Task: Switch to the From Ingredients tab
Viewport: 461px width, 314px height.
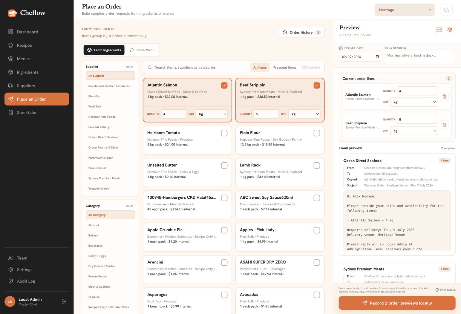Action: [x=104, y=50]
